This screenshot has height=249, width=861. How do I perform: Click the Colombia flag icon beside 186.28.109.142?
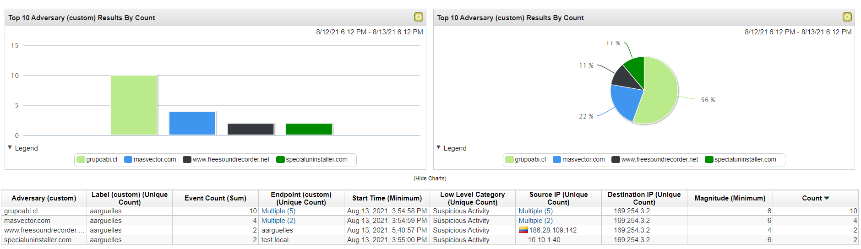[x=523, y=230]
